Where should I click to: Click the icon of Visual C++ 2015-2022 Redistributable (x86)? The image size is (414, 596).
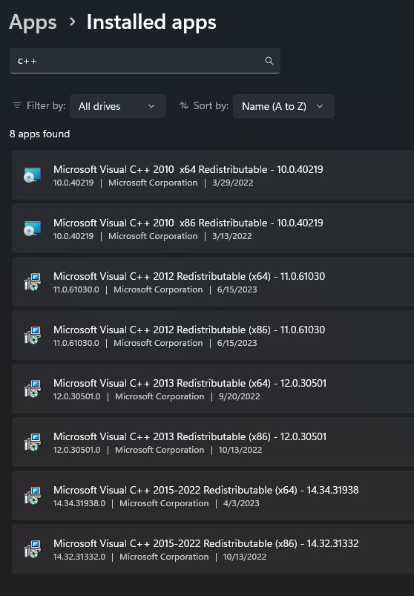(x=32, y=548)
